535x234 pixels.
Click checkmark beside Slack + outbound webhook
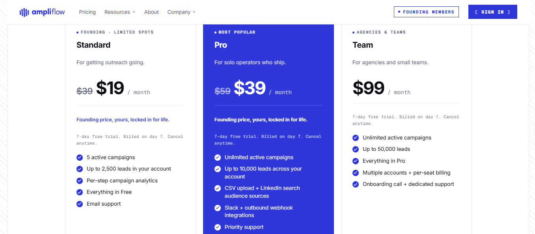click(218, 208)
